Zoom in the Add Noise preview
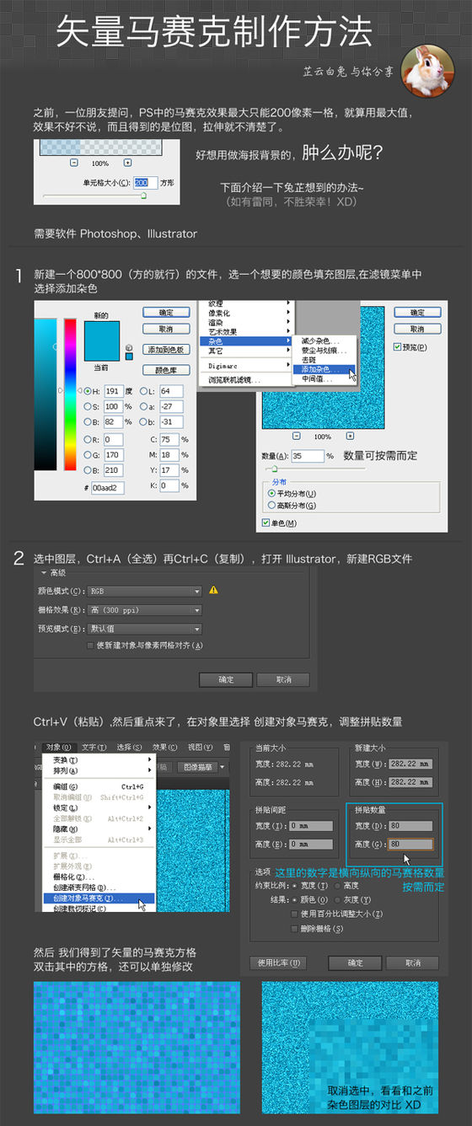The width and height of the screenshot is (472, 1126). pos(350,437)
